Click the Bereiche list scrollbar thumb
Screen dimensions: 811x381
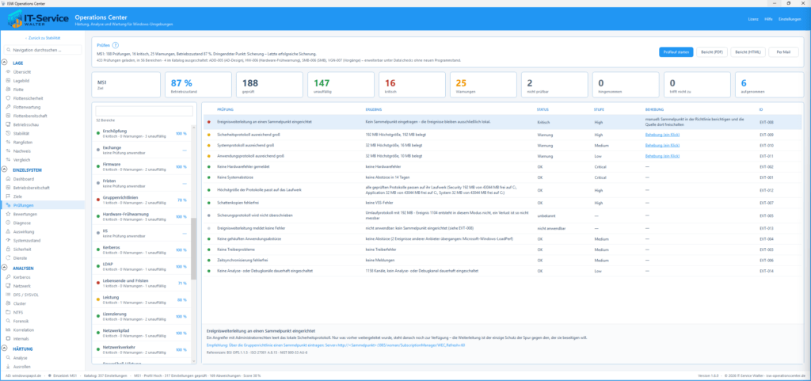click(193, 248)
